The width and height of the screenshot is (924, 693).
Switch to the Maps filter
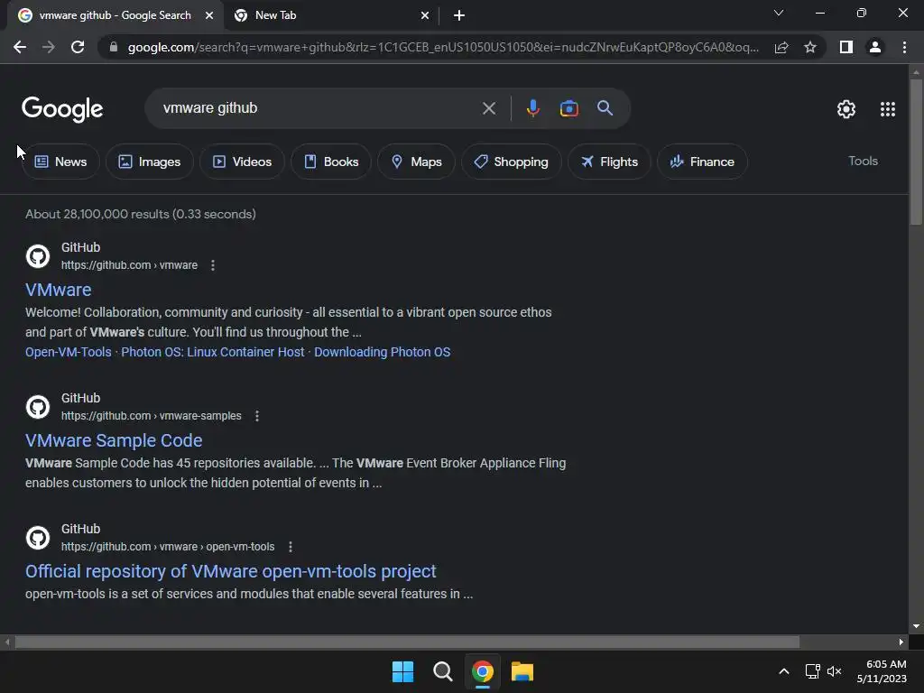pyautogui.click(x=416, y=162)
